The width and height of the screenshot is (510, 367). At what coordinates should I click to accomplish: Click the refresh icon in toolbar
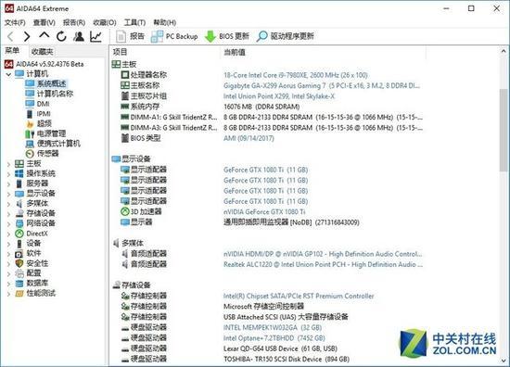[61, 36]
